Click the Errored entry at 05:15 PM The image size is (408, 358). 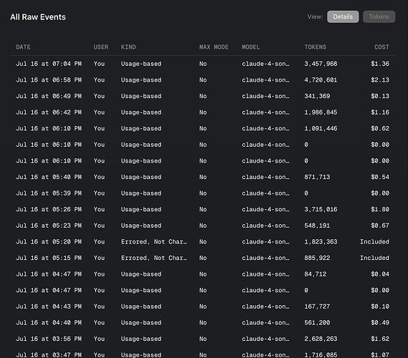click(x=153, y=258)
